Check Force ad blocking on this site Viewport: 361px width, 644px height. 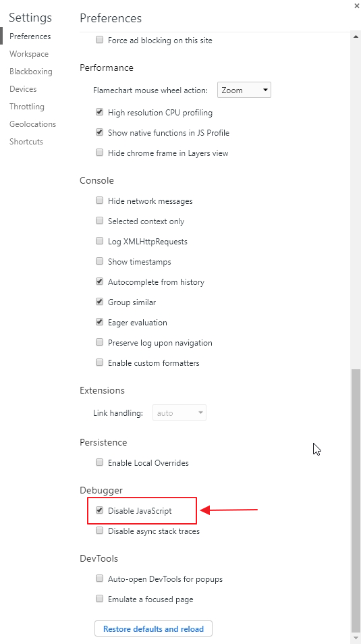99,40
